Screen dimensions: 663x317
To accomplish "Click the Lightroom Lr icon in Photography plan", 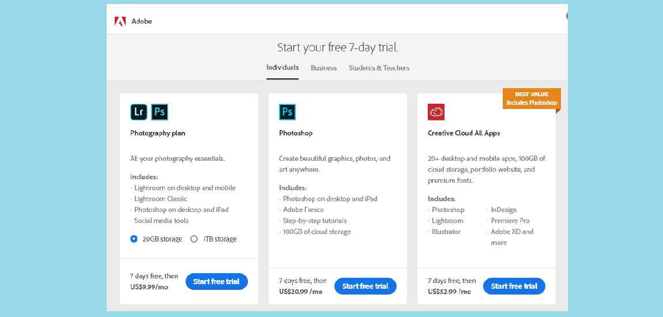I will 139,112.
